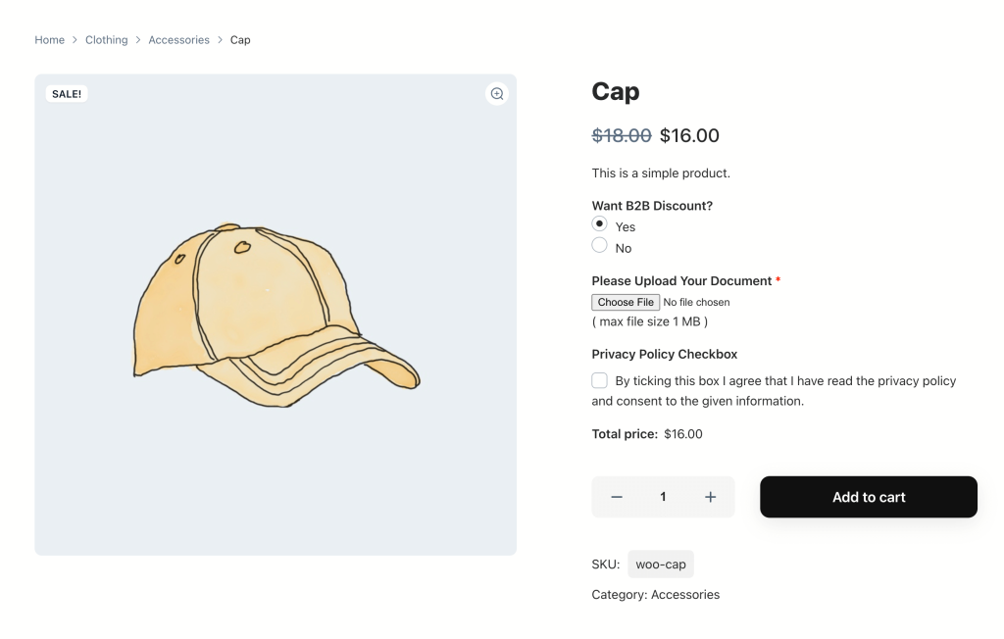Add the Cap to cart
The image size is (1004, 639).
(x=869, y=497)
